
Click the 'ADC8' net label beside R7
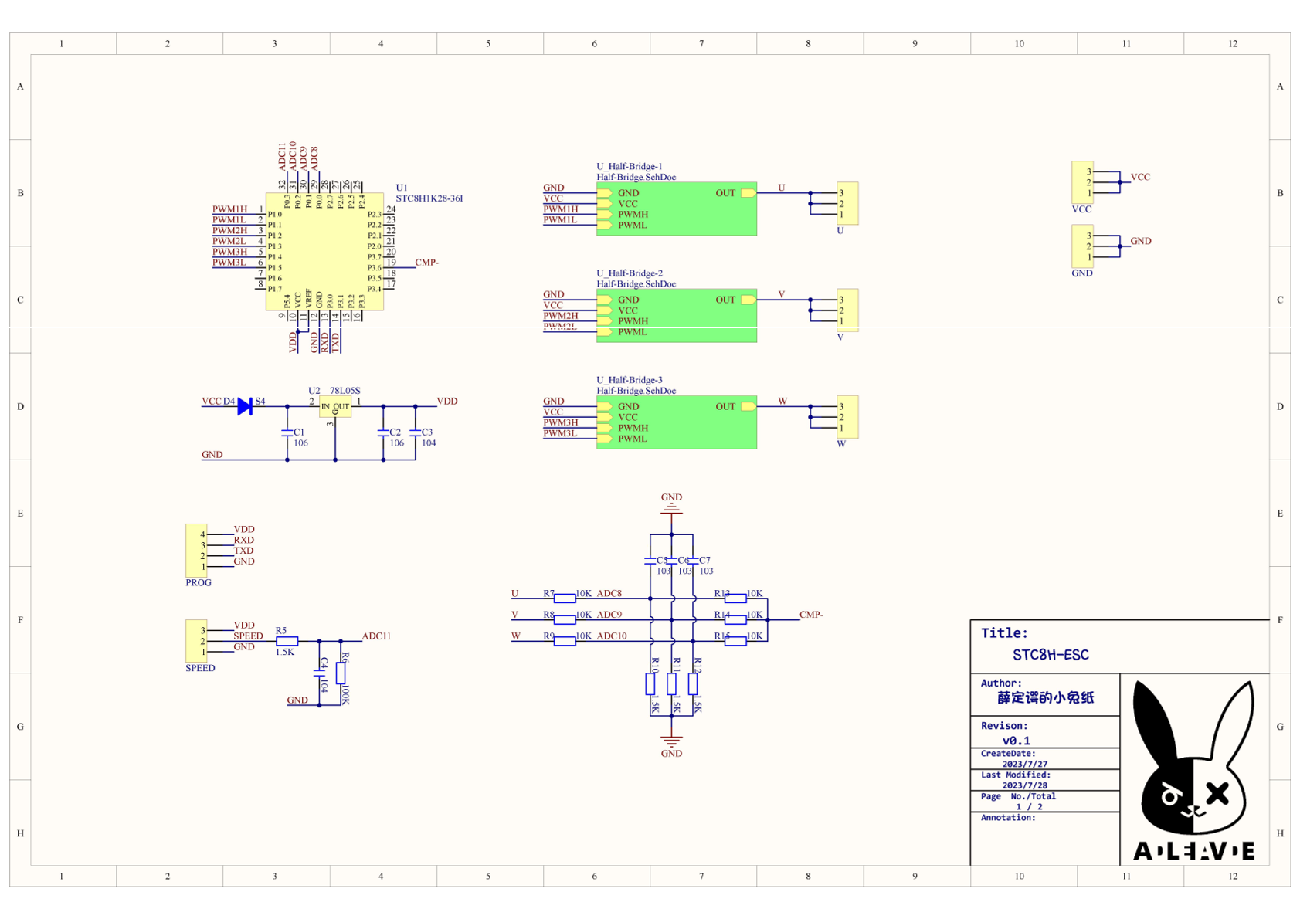pyautogui.click(x=609, y=594)
